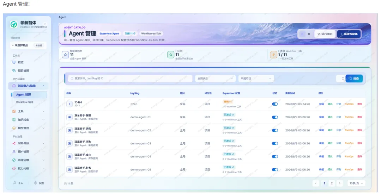Click the Workflow-as-Tool tag
Viewport: 381px width, 194px height.
[151, 34]
